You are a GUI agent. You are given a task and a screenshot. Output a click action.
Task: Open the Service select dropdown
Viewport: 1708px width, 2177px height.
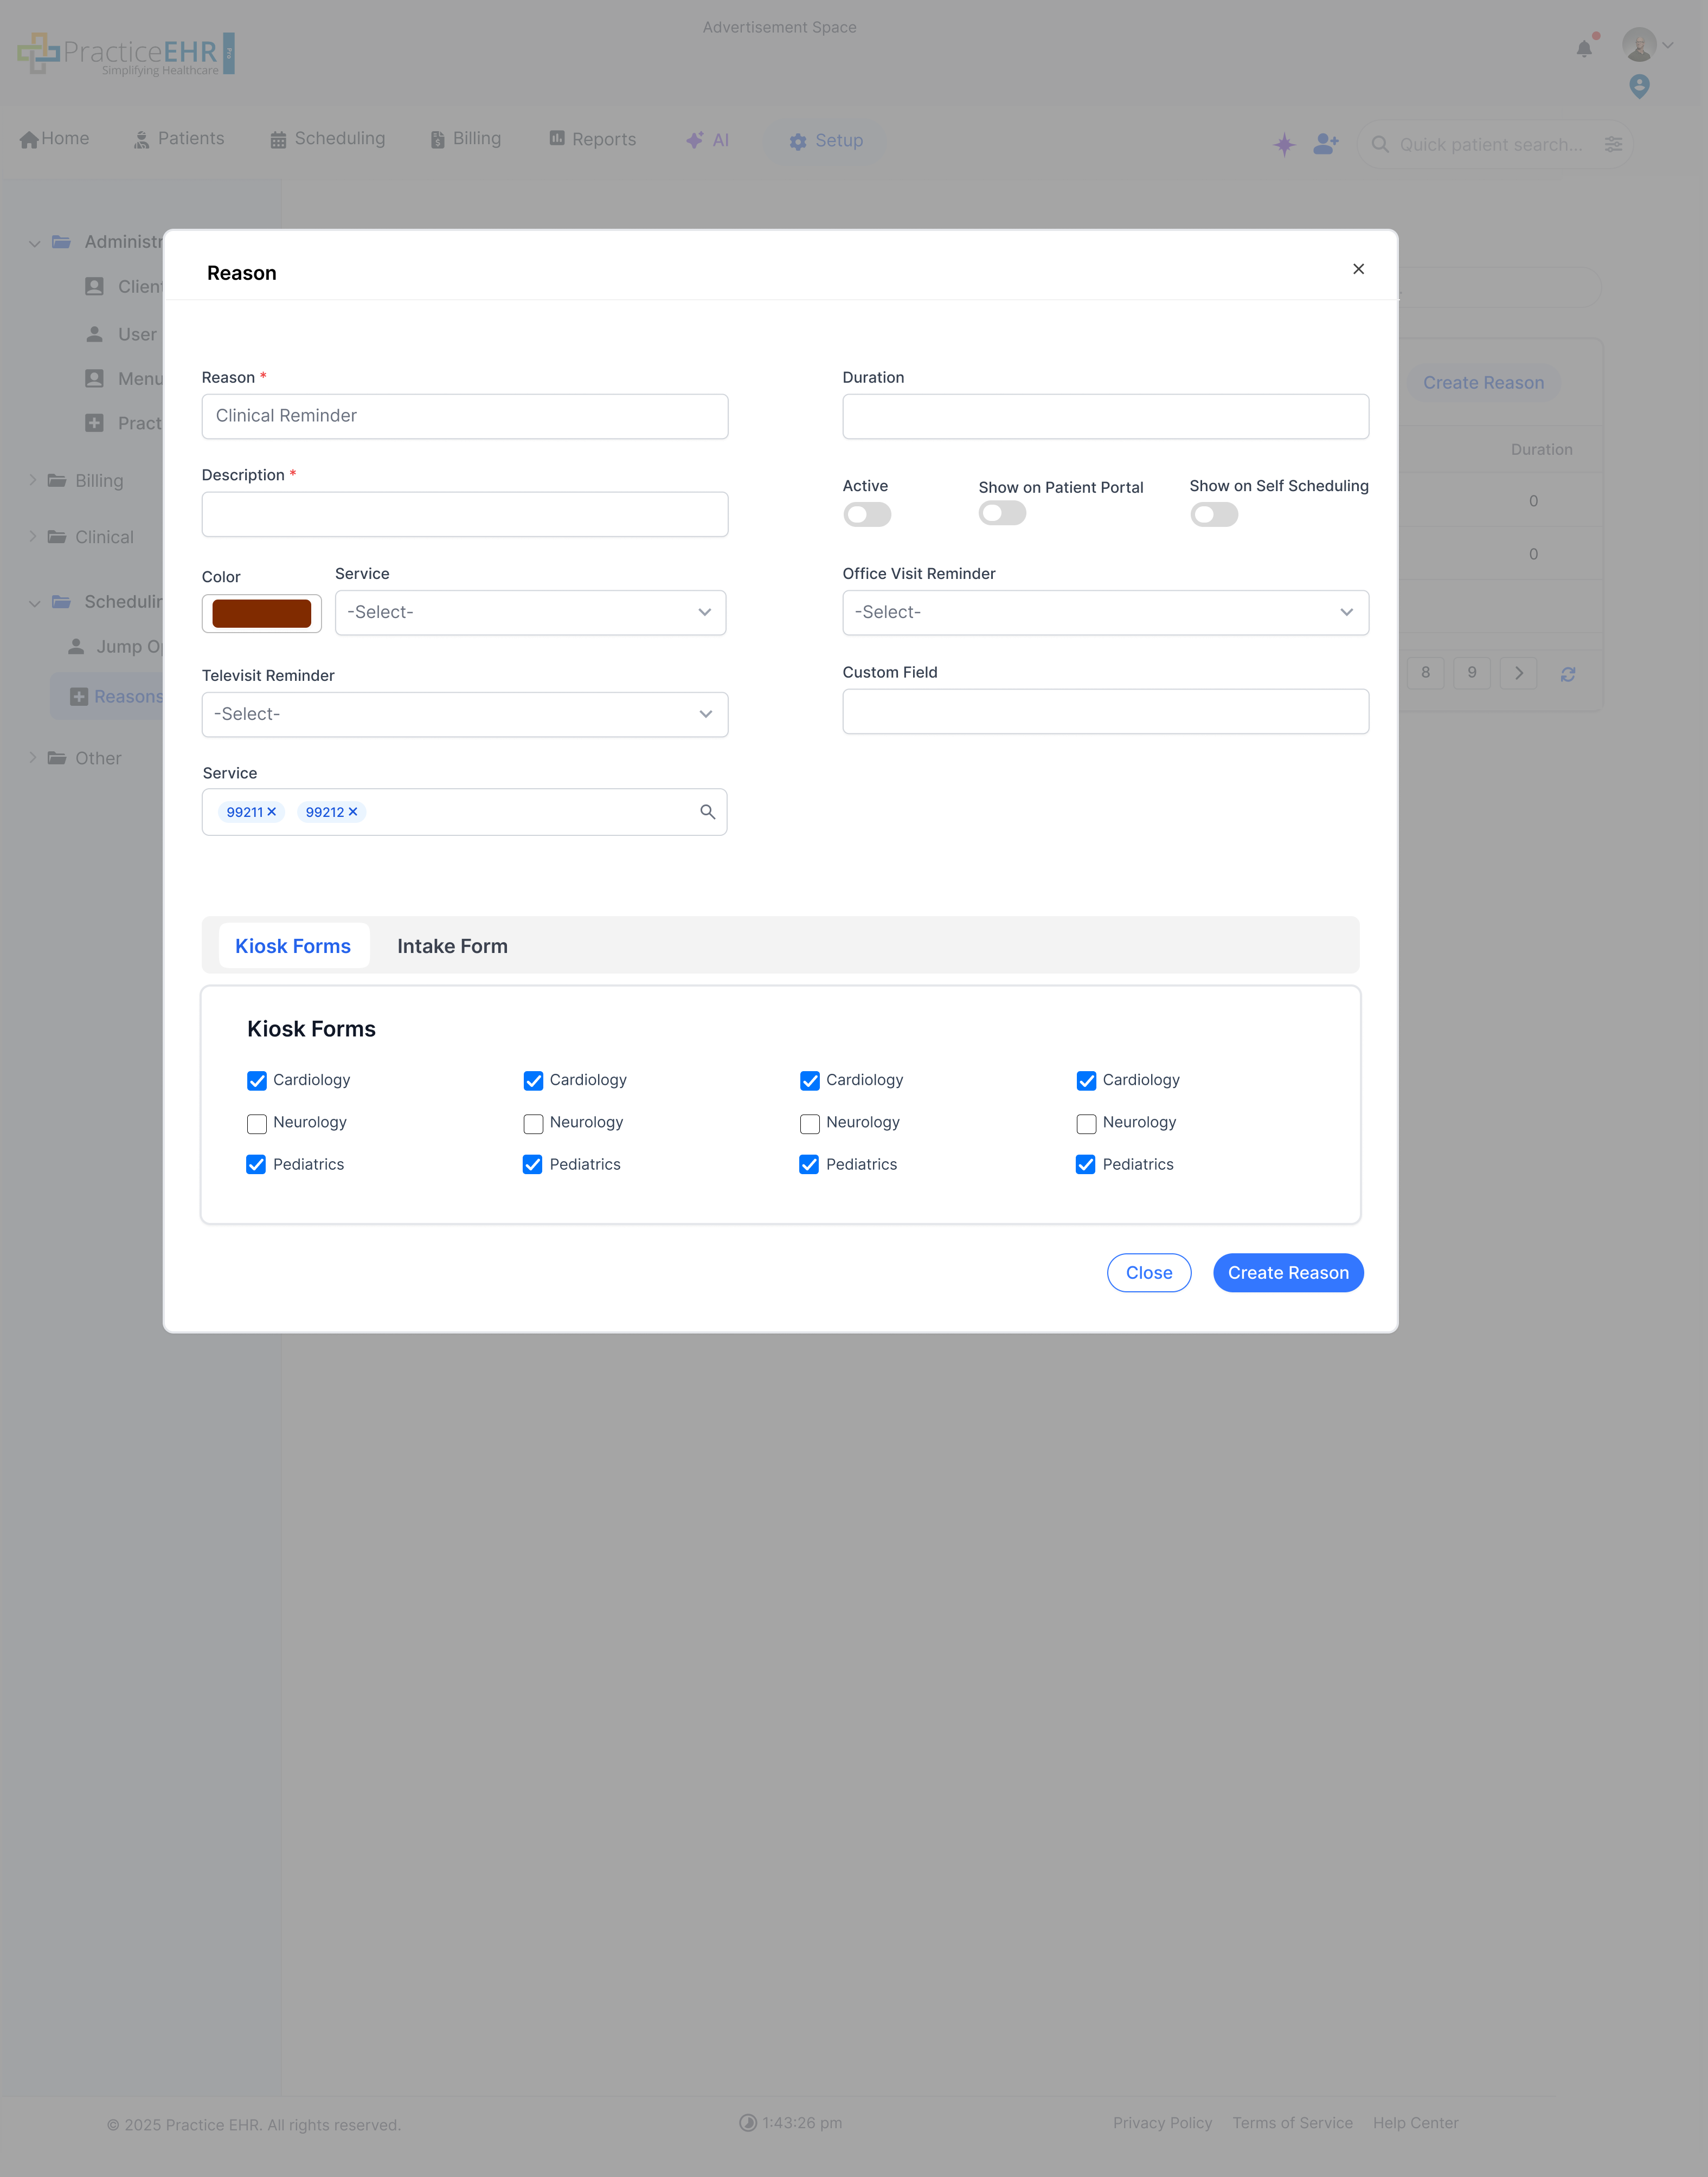tap(530, 611)
